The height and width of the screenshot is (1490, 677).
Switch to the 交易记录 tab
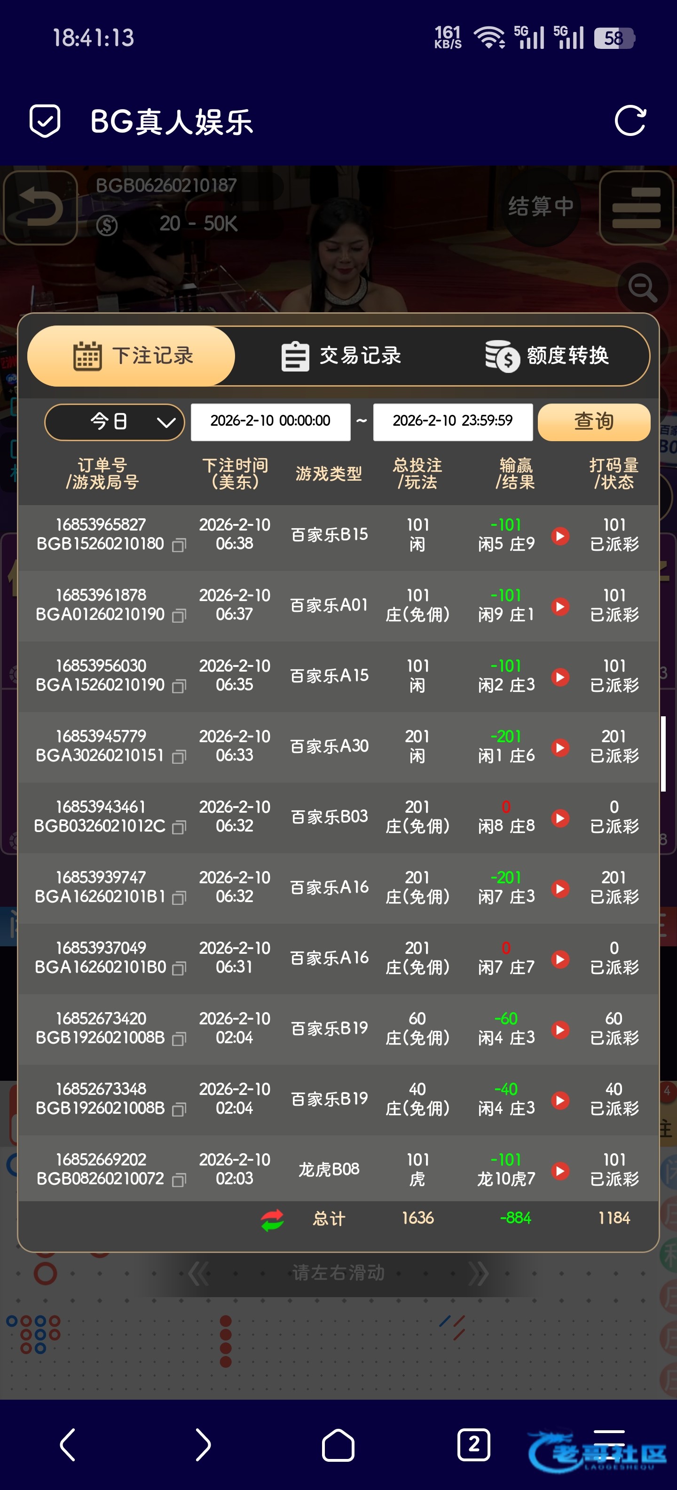(x=341, y=356)
